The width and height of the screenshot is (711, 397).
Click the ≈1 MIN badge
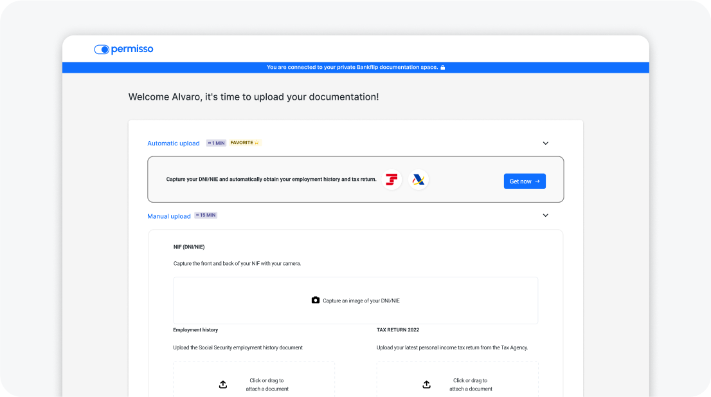coord(216,143)
